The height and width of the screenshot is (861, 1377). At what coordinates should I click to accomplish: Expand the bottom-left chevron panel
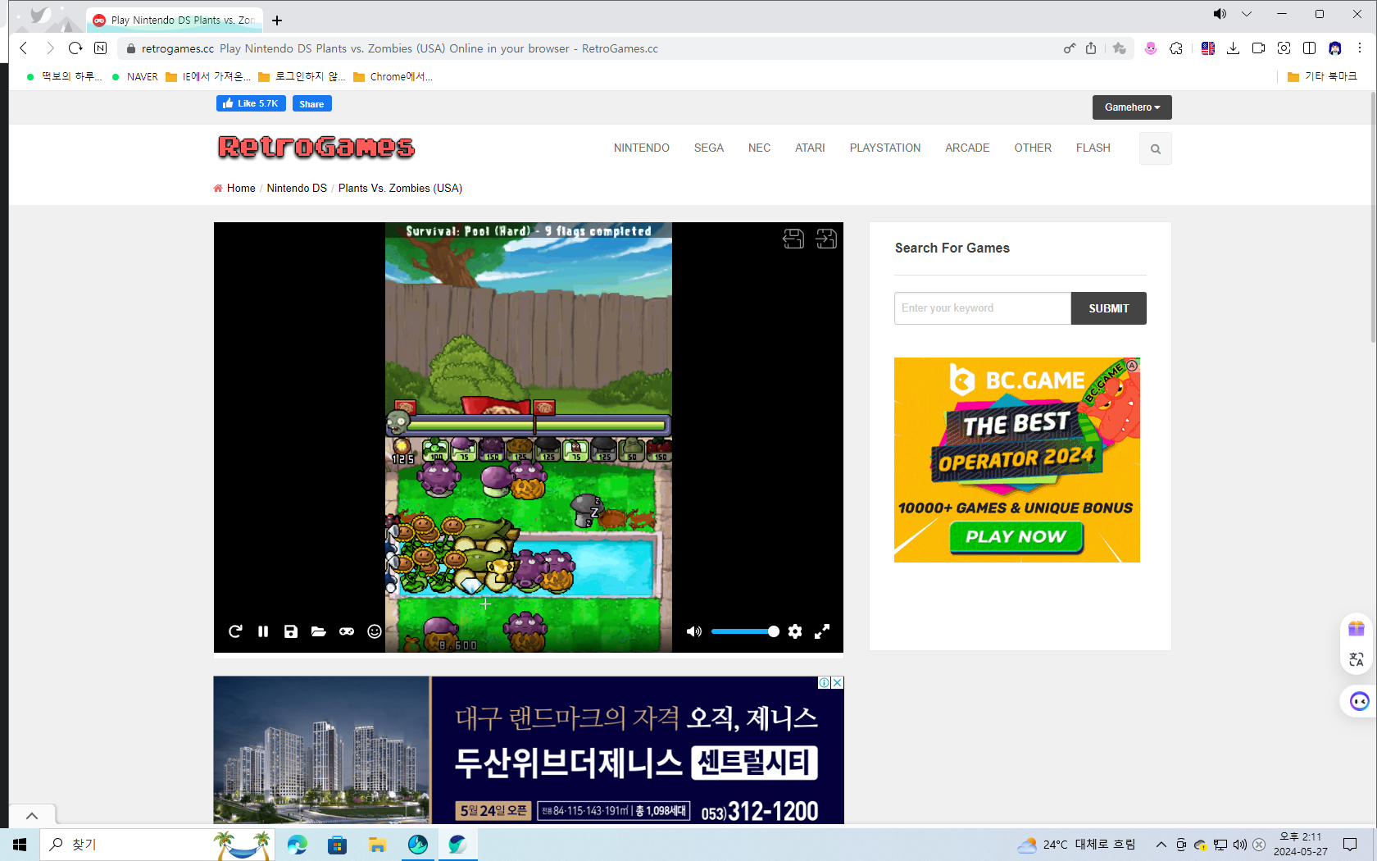tap(32, 816)
